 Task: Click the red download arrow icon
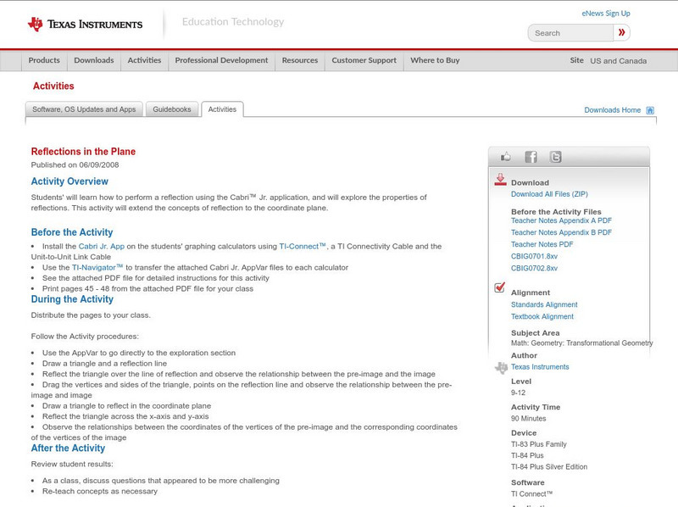500,180
